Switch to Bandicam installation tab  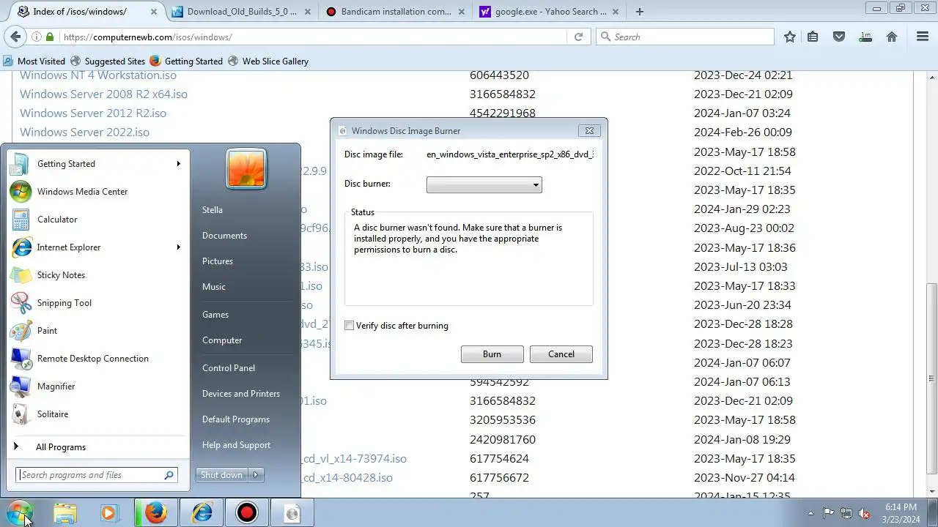[396, 12]
